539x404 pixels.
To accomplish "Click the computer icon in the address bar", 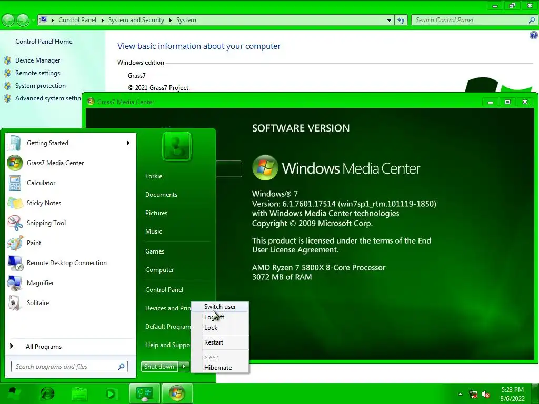I will click(x=43, y=20).
